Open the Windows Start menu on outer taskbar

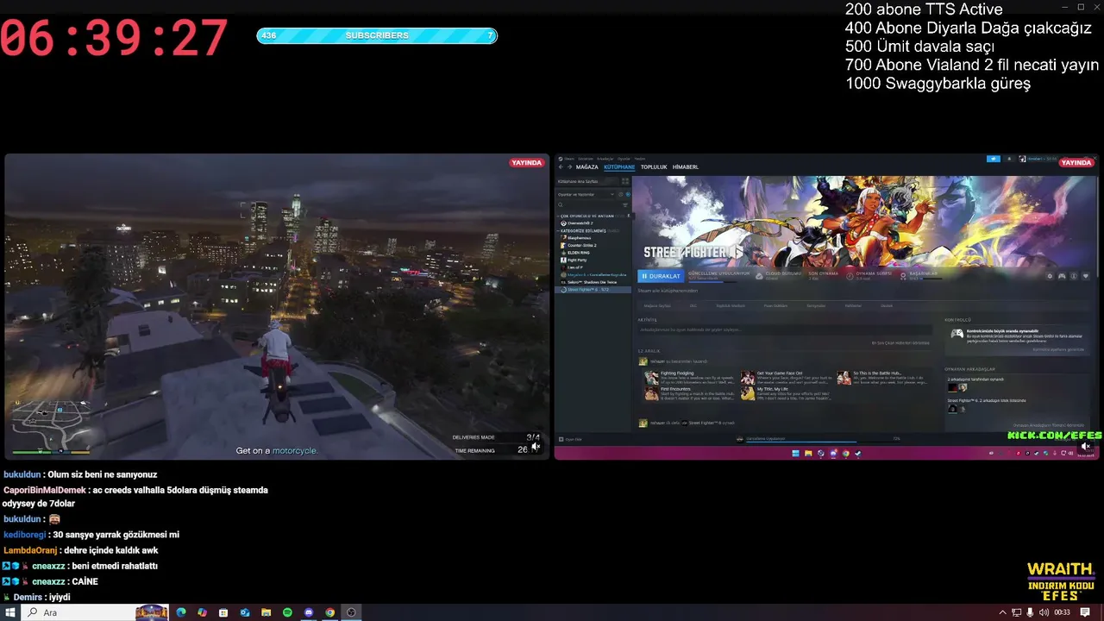(10, 612)
